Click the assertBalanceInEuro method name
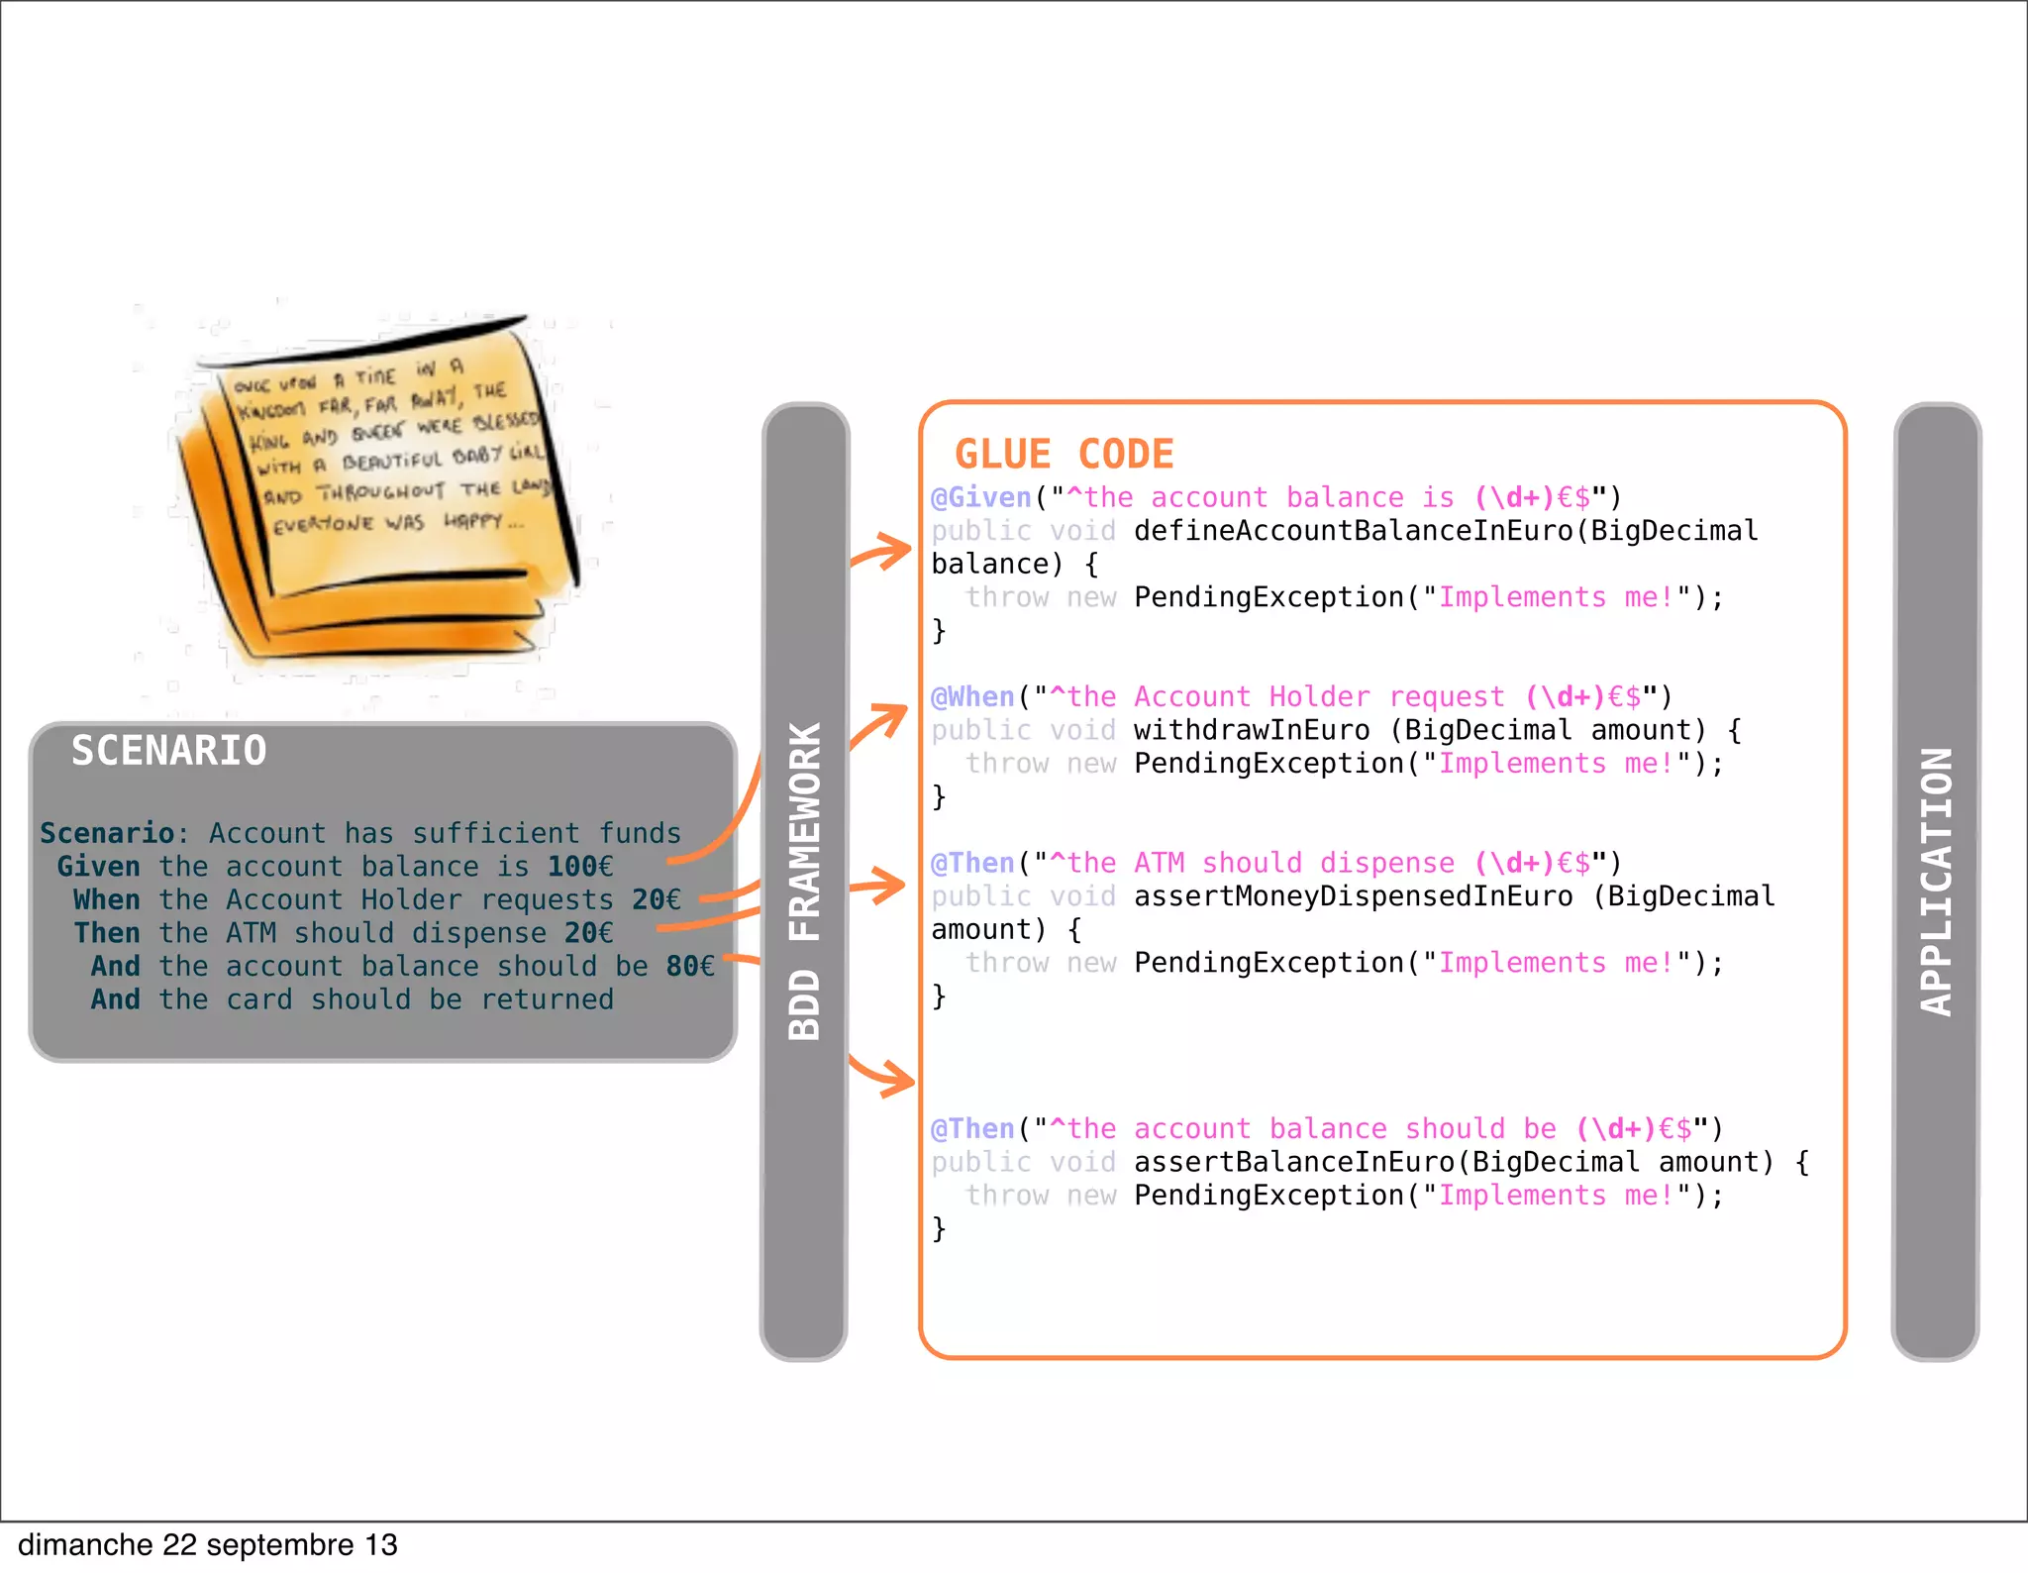Viewport: 2028px width, 1573px height. coord(1295,1162)
